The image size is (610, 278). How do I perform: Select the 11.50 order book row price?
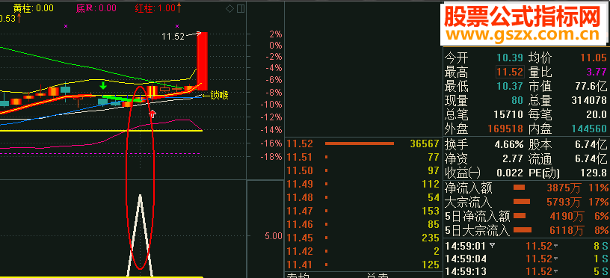click(300, 170)
